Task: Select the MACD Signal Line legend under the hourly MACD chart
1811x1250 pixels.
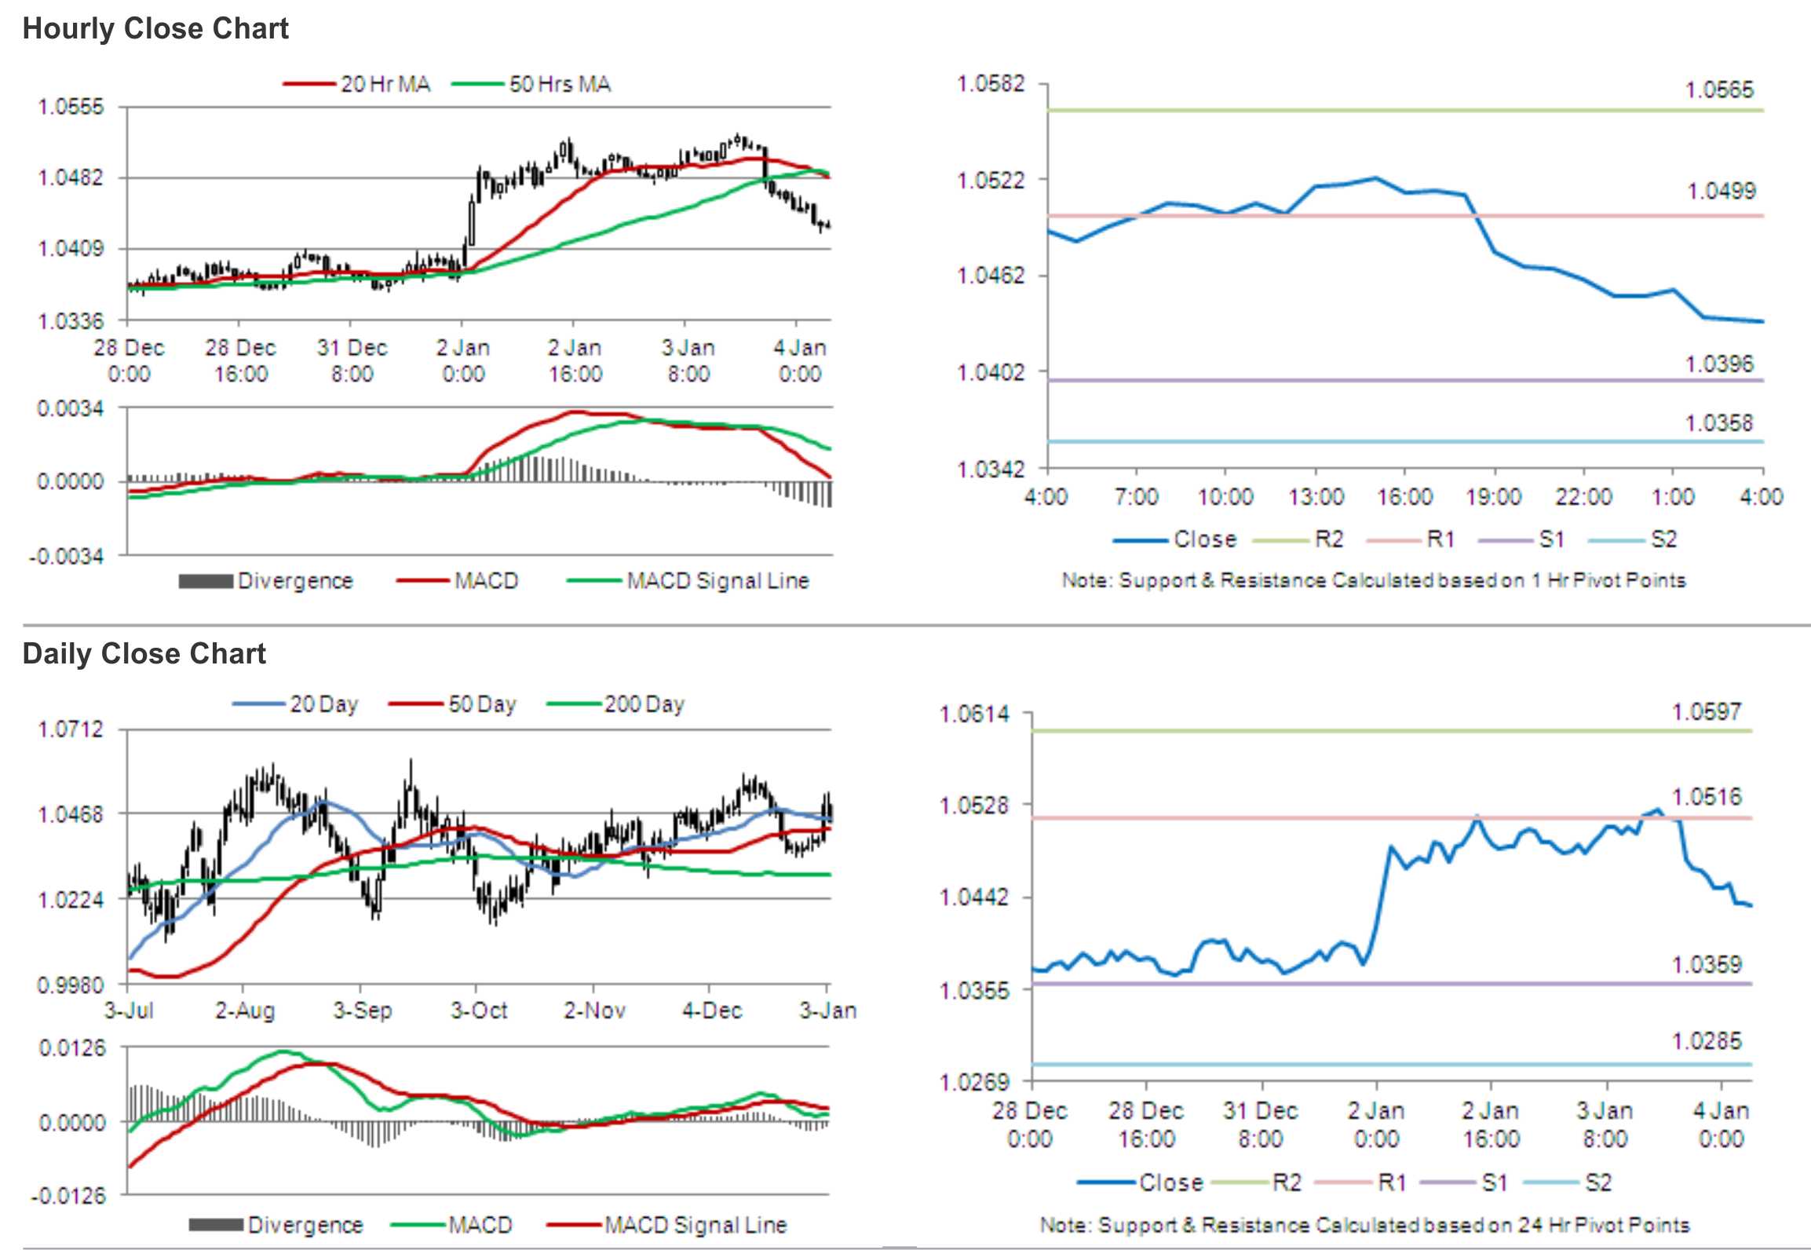Action: (x=688, y=581)
